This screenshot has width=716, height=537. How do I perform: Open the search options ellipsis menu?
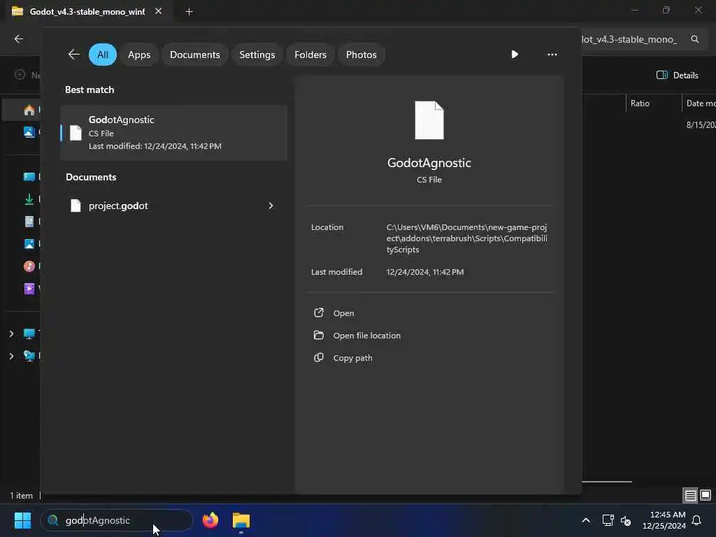coord(552,55)
